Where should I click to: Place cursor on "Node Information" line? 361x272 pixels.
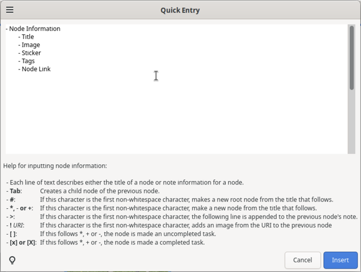(x=33, y=29)
